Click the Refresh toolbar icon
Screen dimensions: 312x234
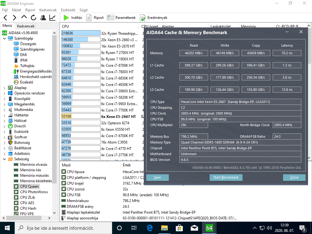click(33, 18)
